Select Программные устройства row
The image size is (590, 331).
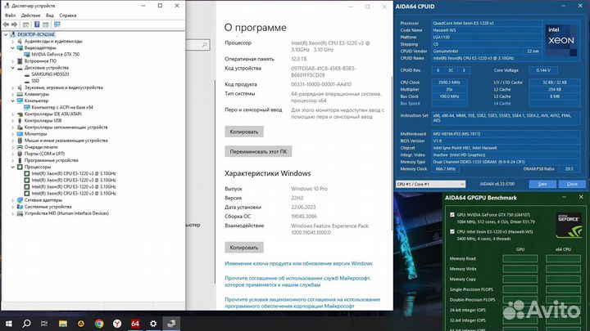[51, 161]
